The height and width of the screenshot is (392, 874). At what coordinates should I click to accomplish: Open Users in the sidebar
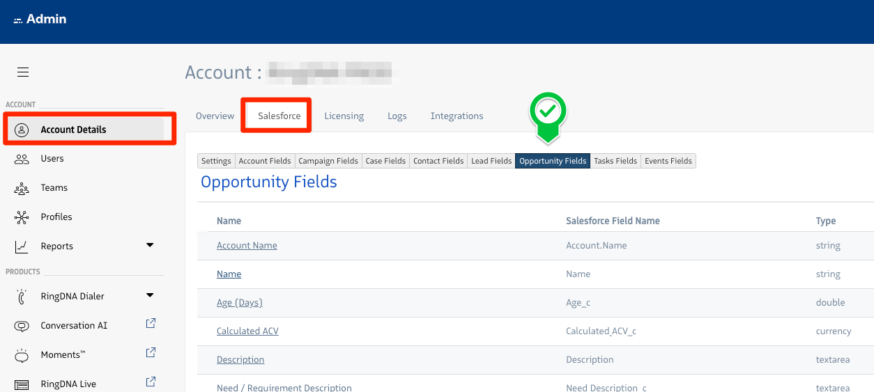pos(52,159)
